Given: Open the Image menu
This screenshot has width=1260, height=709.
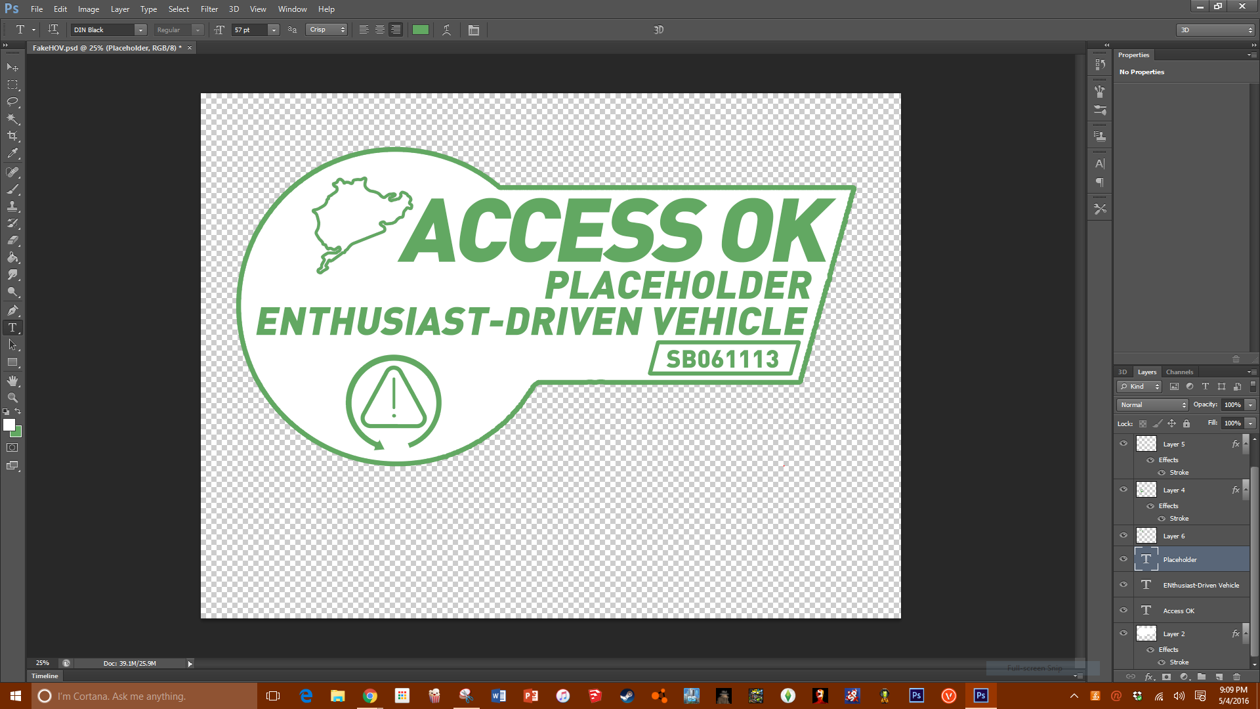Looking at the screenshot, I should 89,9.
